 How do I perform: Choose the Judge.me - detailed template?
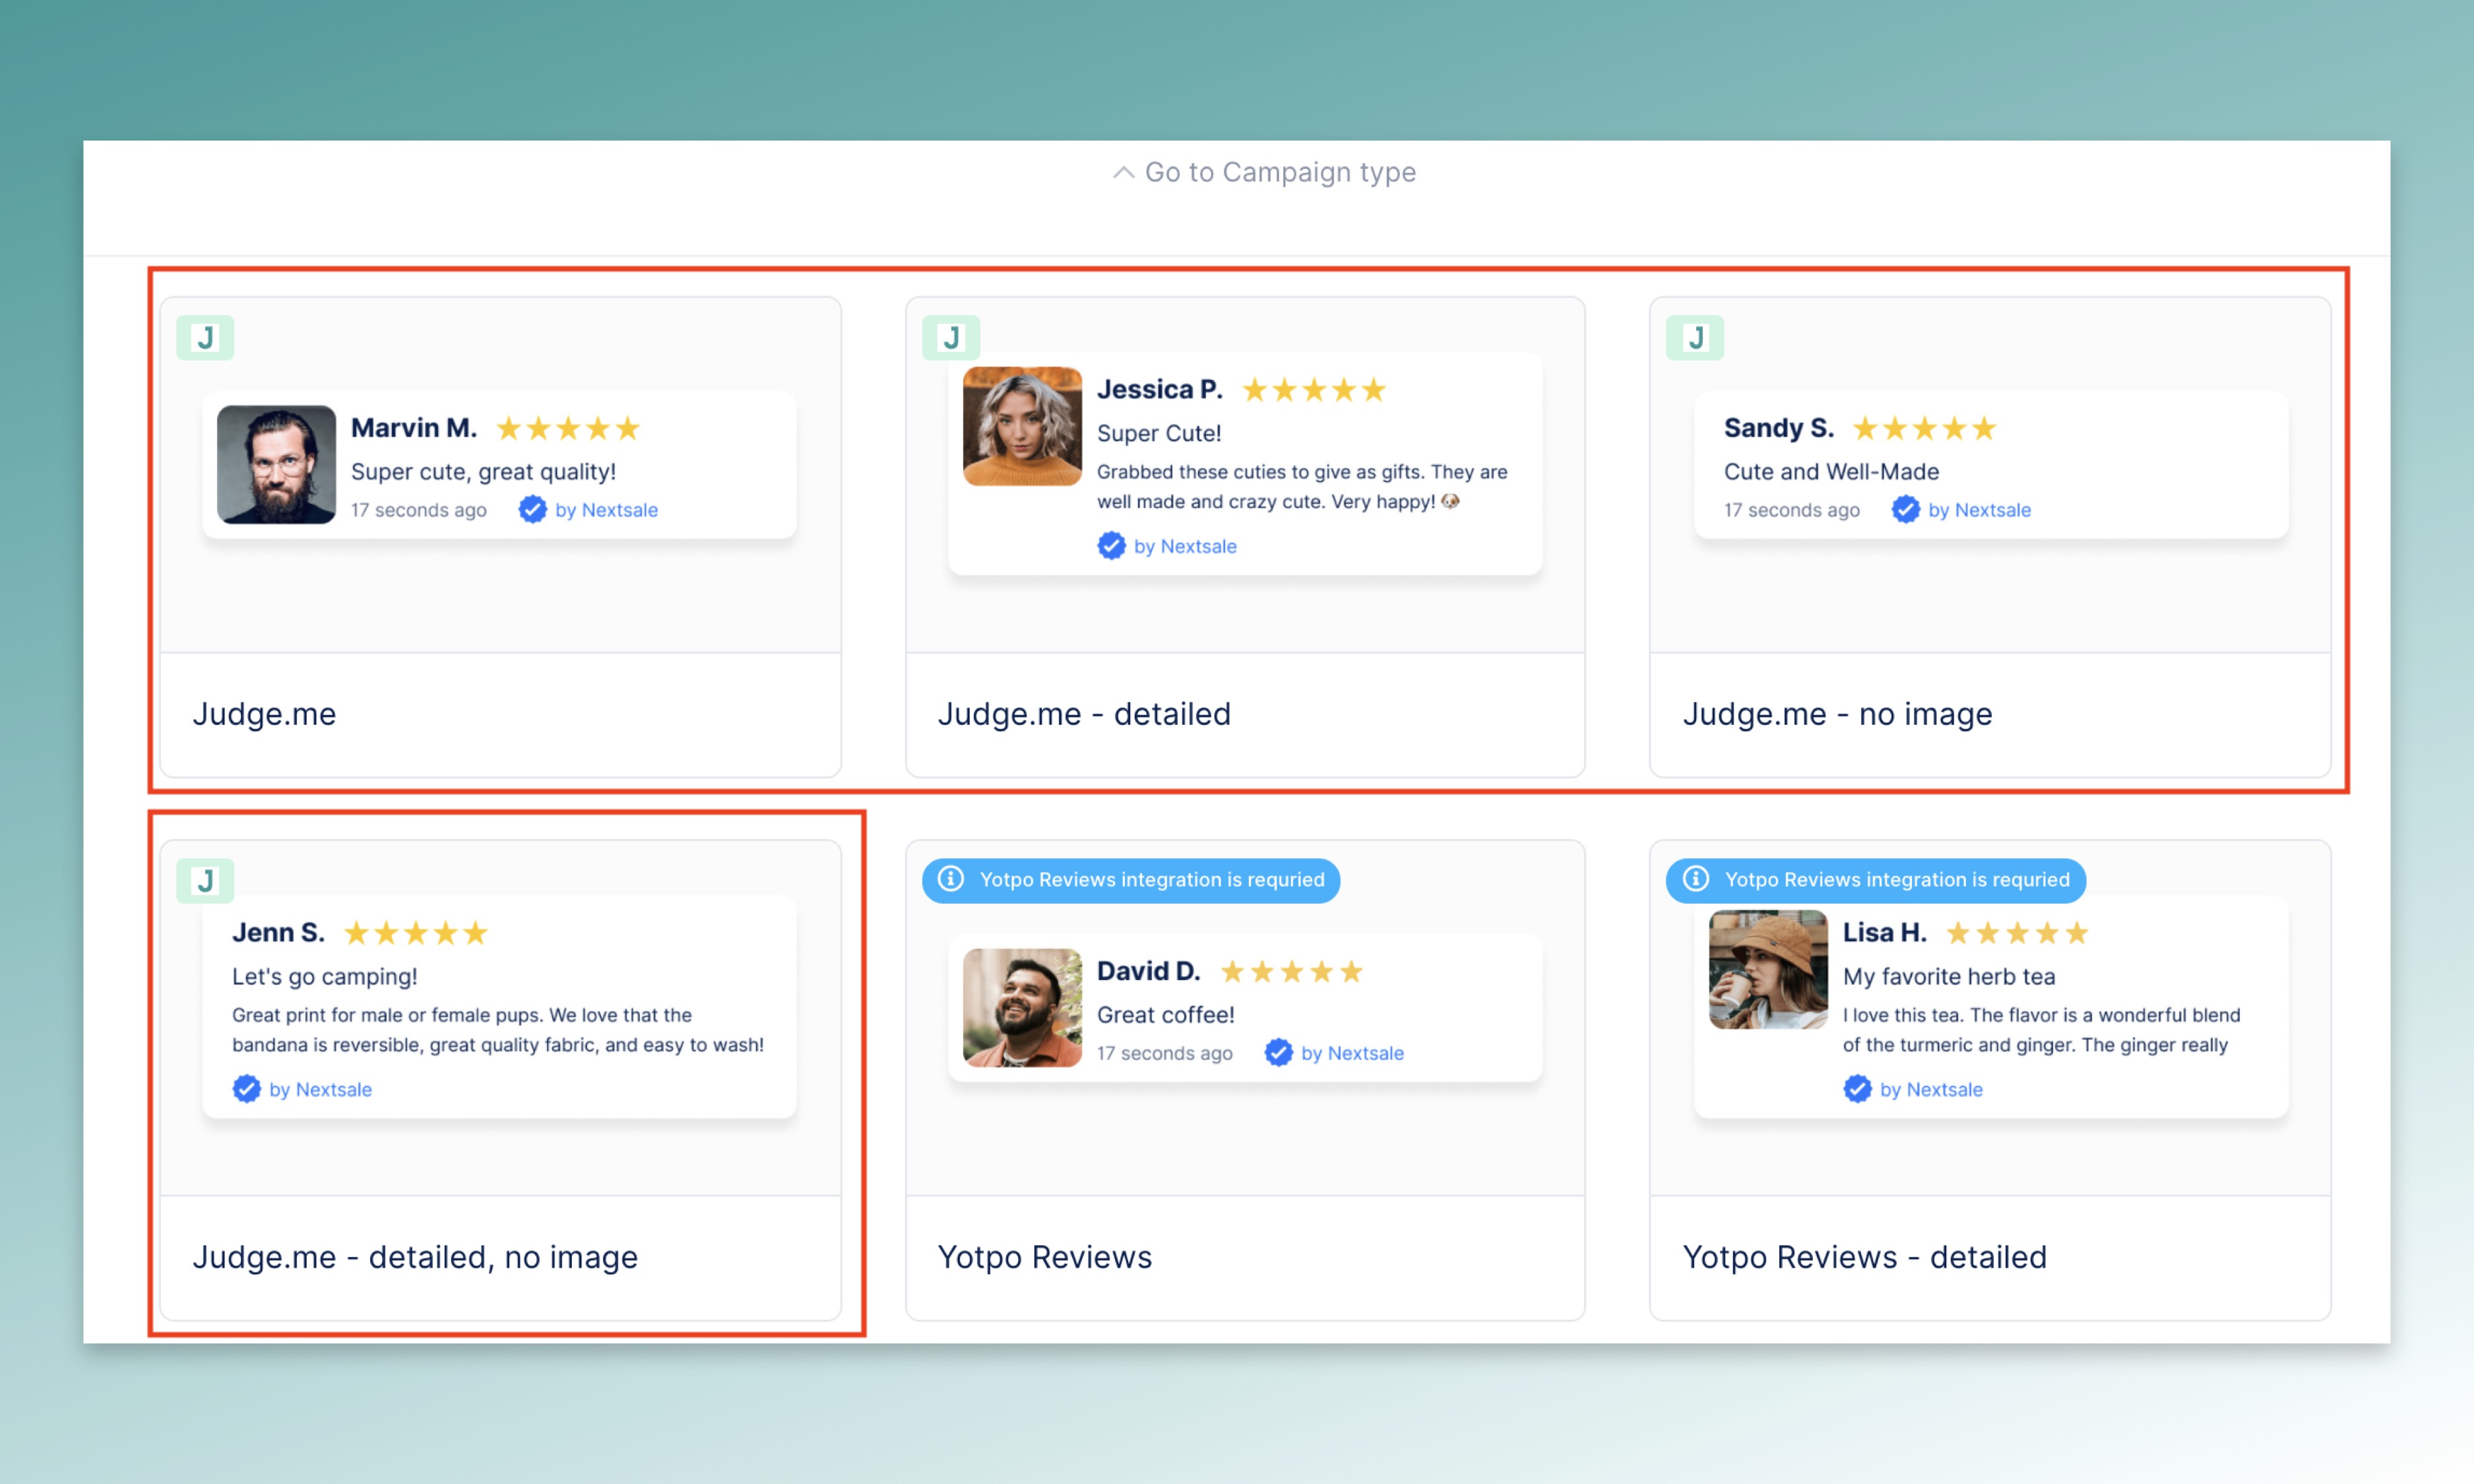(1084, 714)
